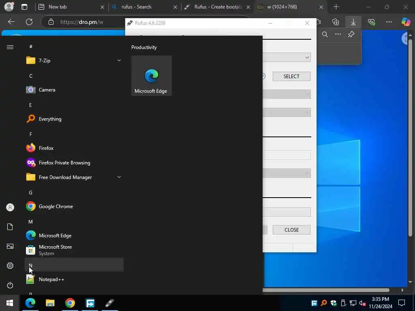Expand Start menu hamburger navigation
This screenshot has height=311, width=415.
click(10, 47)
